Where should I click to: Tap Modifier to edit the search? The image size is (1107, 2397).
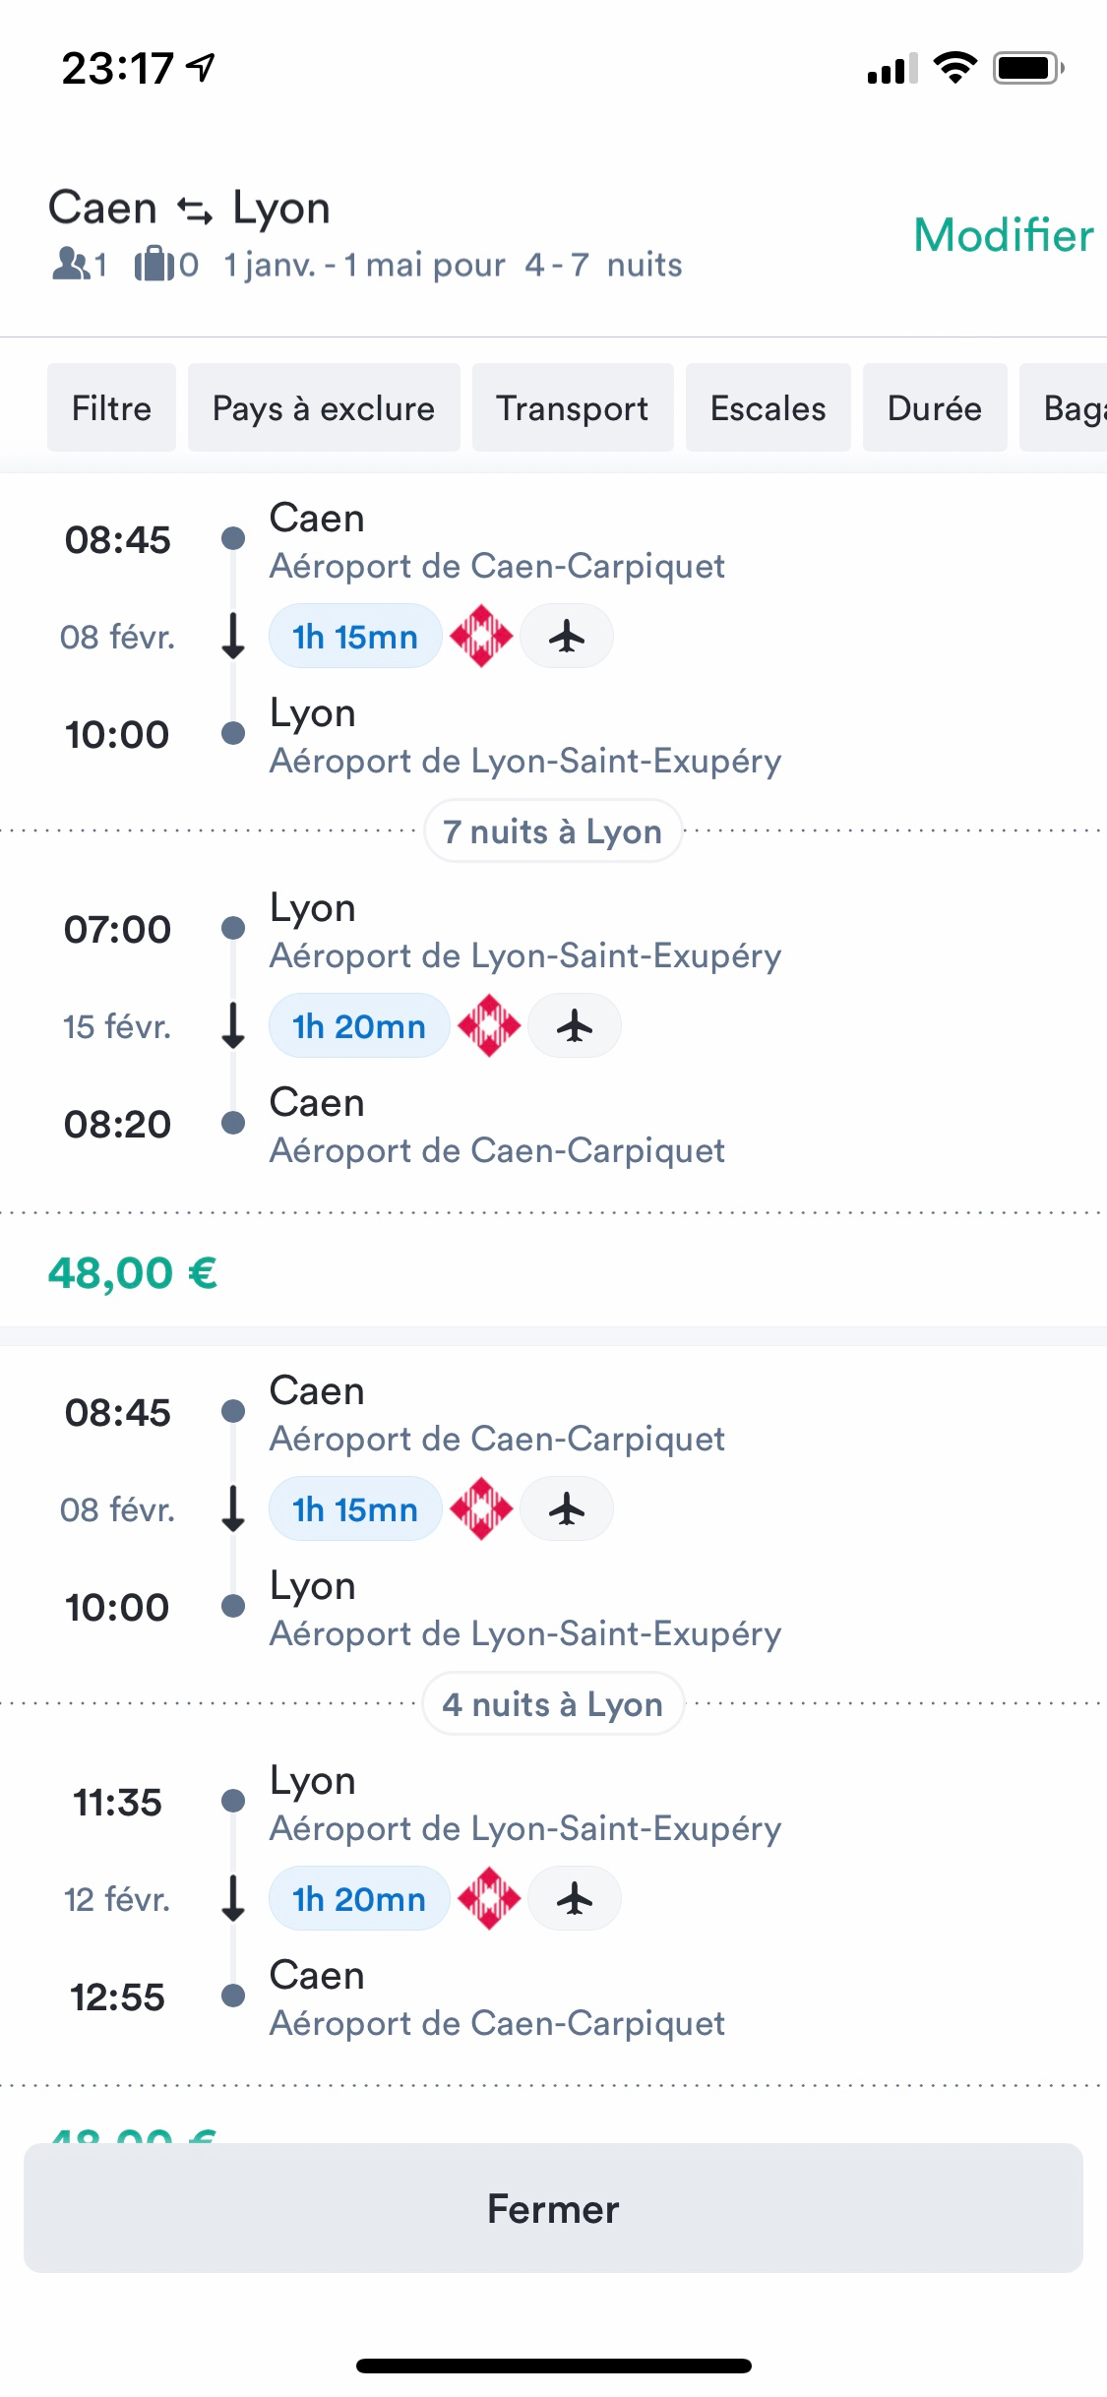click(x=1003, y=236)
